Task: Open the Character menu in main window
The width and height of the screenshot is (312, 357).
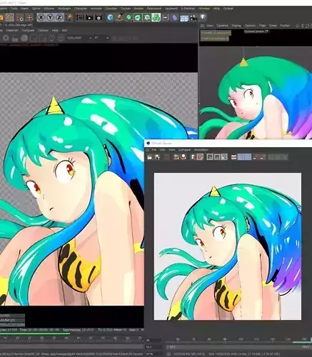Action: pyautogui.click(x=81, y=9)
